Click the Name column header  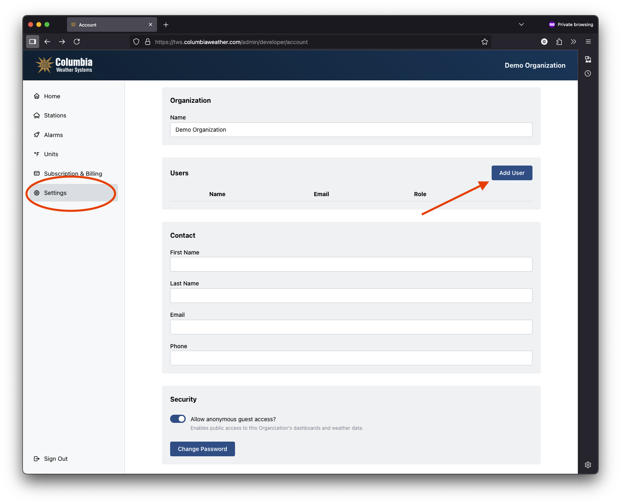217,194
